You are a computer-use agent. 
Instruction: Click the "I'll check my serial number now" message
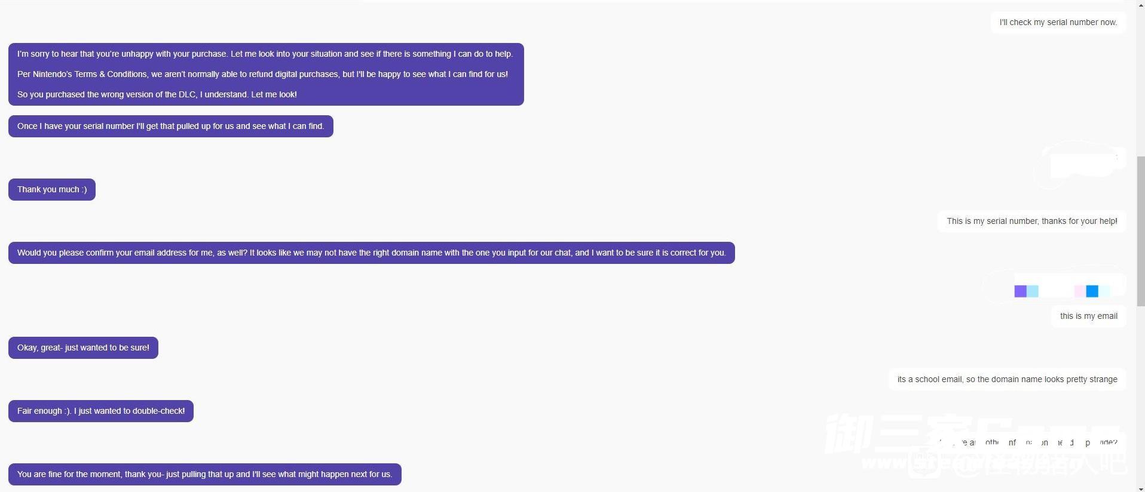point(1058,23)
